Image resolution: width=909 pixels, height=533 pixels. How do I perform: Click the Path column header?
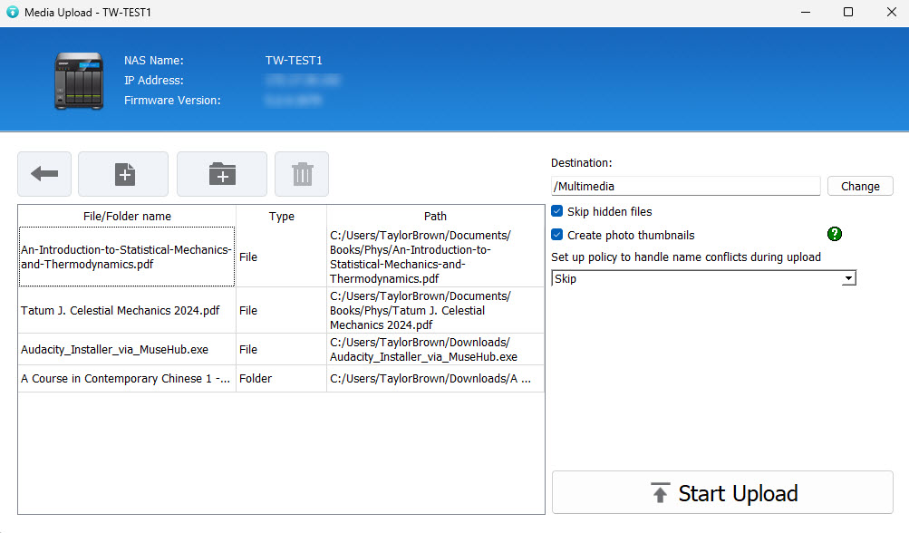click(435, 216)
